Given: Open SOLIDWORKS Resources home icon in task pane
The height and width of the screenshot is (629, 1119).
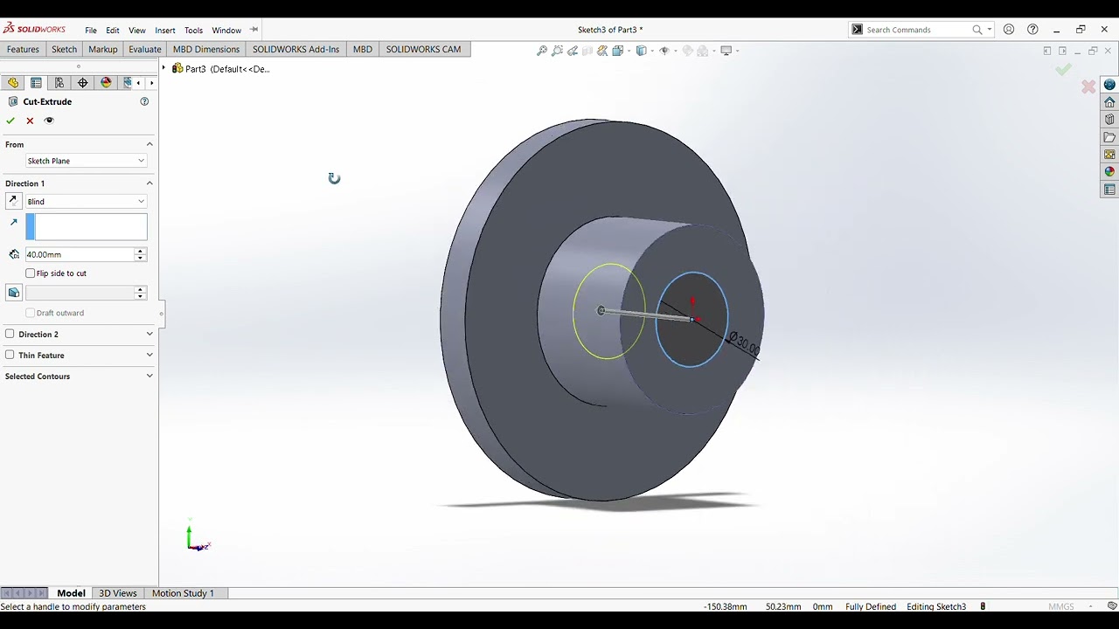Looking at the screenshot, I should [1109, 102].
